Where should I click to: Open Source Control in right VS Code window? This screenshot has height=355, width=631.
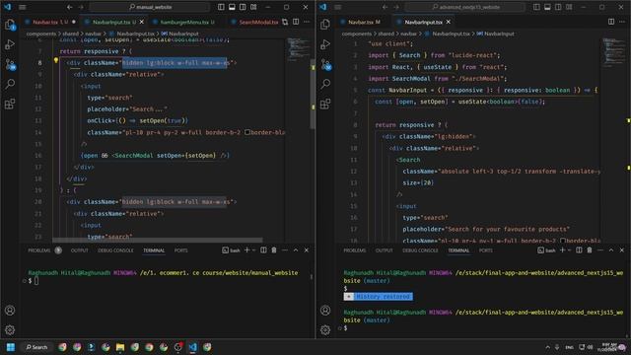point(325,64)
